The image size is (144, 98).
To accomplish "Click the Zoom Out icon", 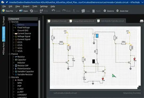I will [x=117, y=11].
